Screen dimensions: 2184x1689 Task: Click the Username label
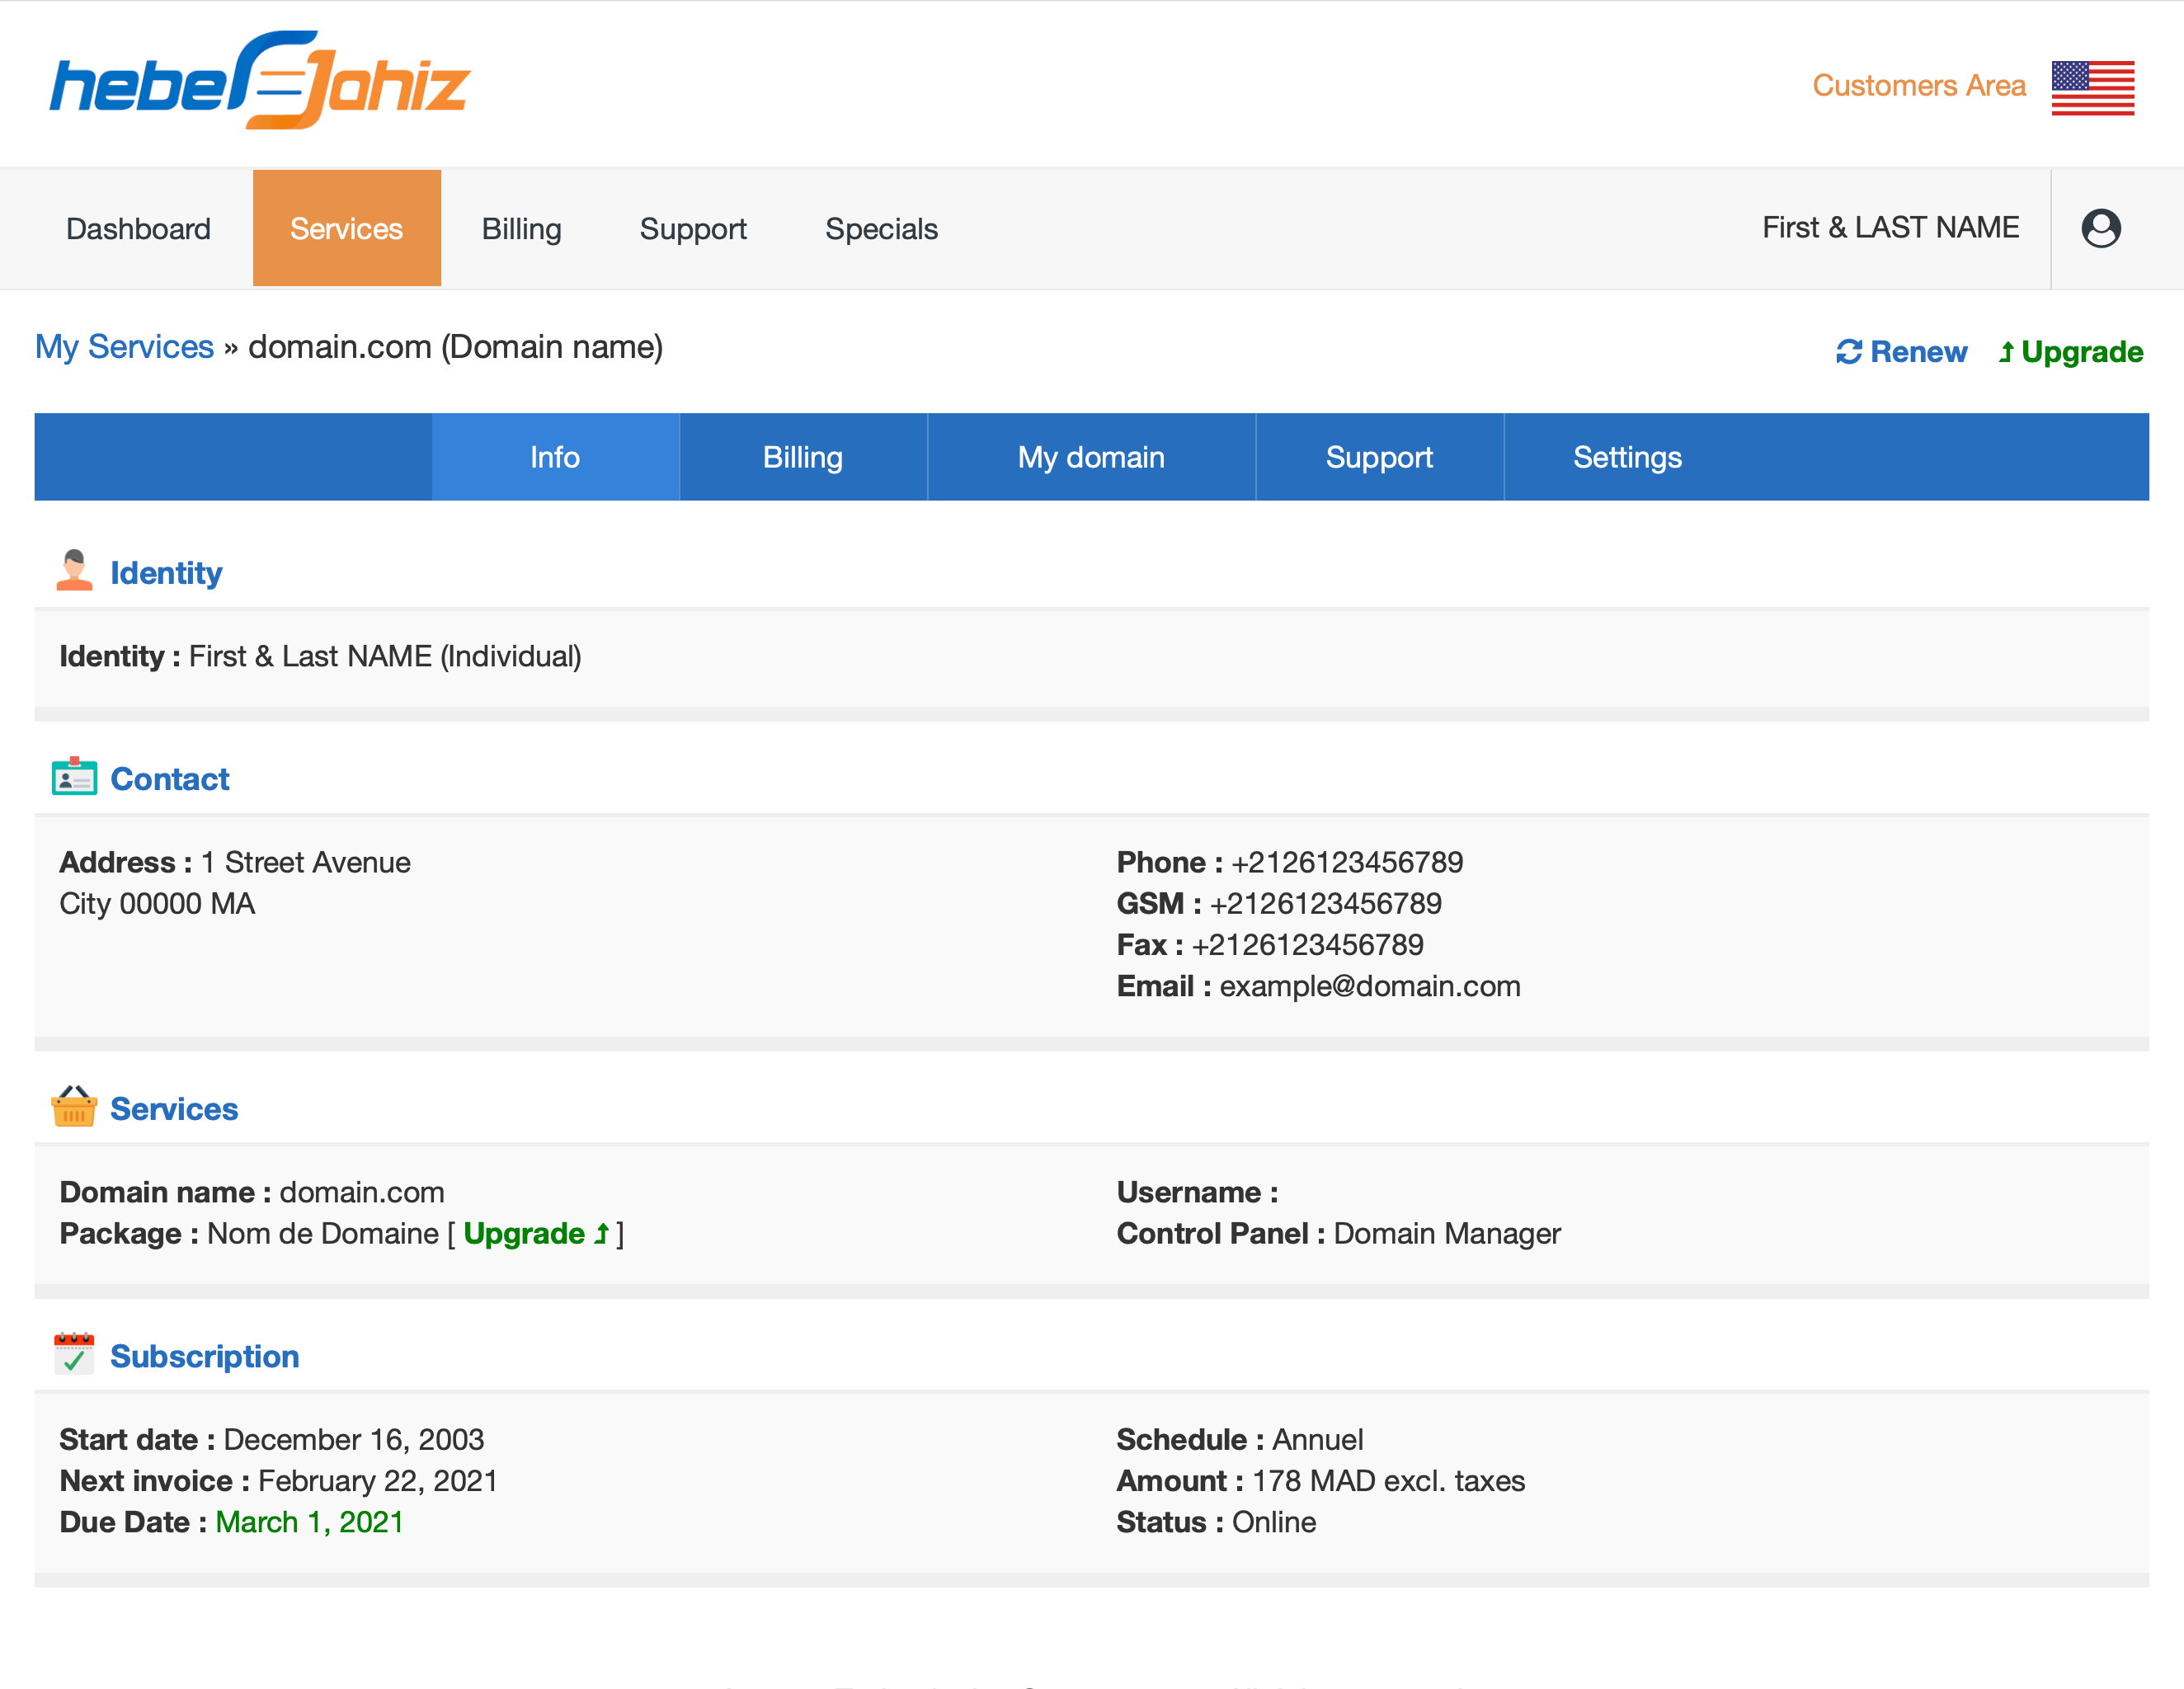1197,1192
